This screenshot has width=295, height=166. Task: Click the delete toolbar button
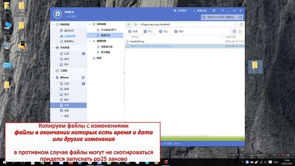[x=179, y=31]
